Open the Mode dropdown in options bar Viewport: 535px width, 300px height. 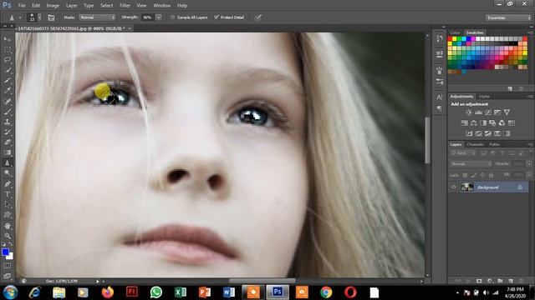click(97, 17)
